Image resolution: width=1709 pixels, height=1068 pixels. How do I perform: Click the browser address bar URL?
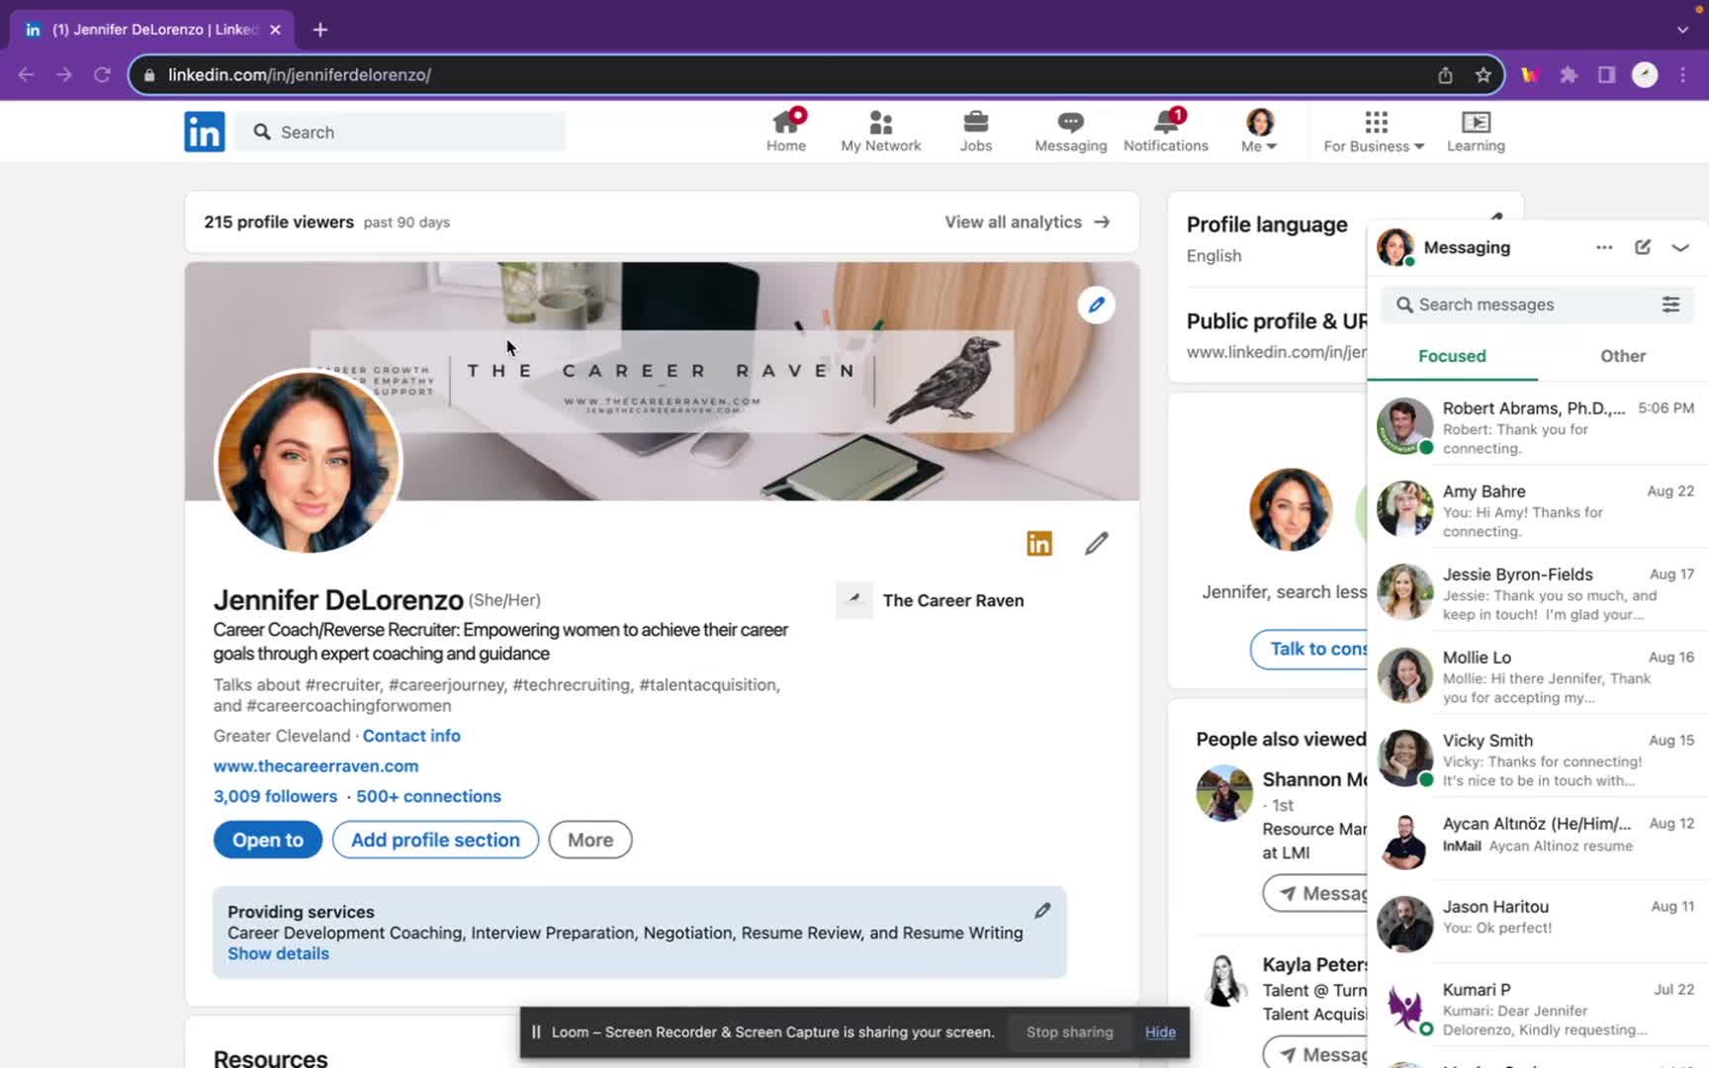tap(299, 75)
